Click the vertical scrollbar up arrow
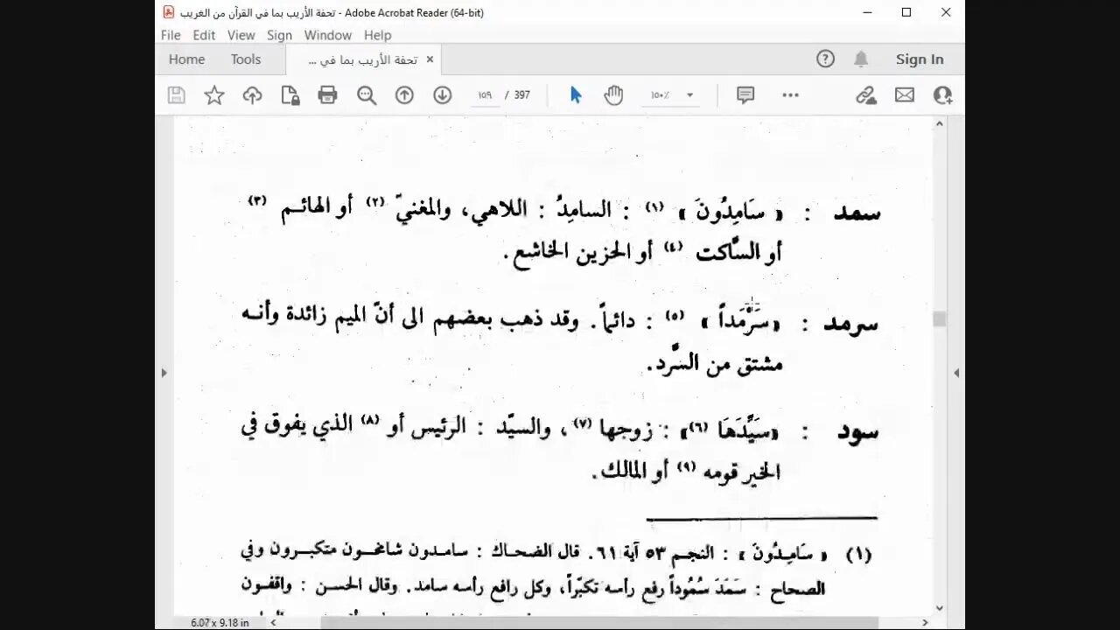The image size is (1120, 630). [940, 124]
